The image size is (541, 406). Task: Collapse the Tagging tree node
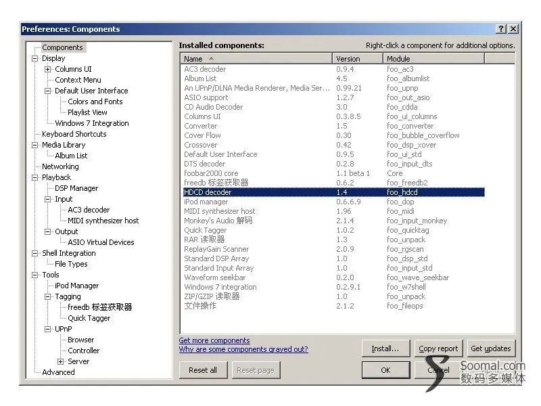click(47, 296)
